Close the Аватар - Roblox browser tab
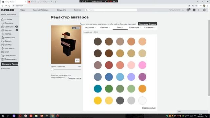 coord(25,2)
